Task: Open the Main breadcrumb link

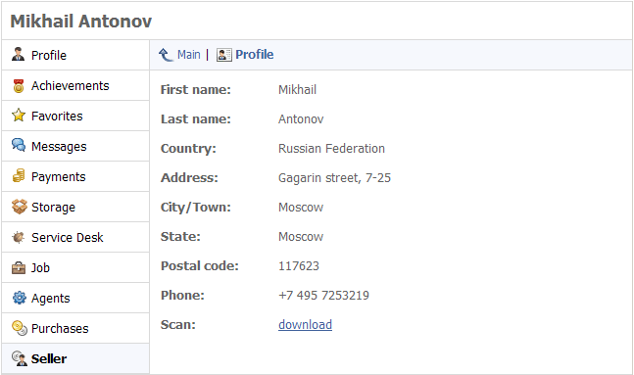Action: tap(189, 55)
